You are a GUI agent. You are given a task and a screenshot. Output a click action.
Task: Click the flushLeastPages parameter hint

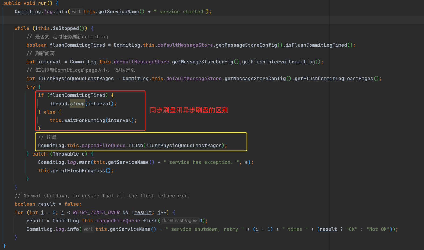[x=179, y=221]
